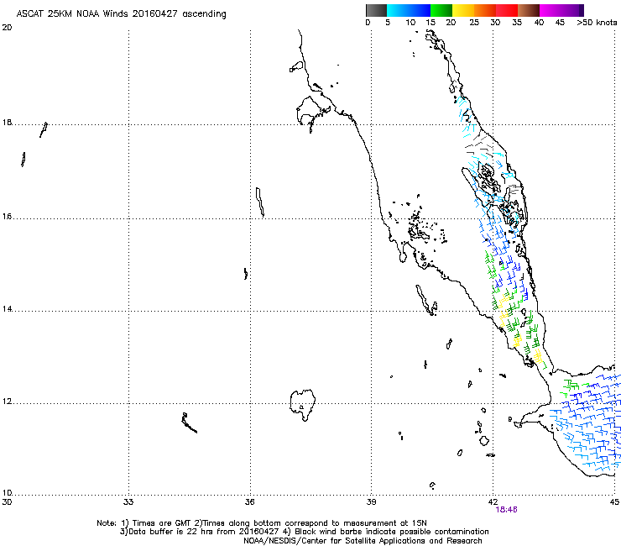Click the legend scale label '5'

tap(388, 23)
